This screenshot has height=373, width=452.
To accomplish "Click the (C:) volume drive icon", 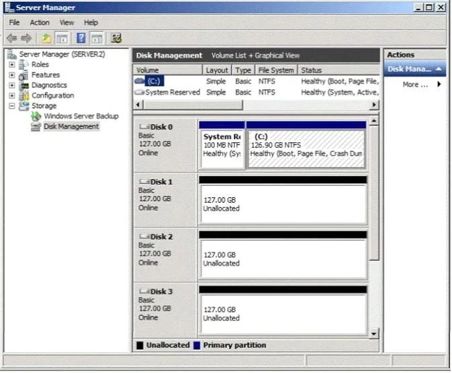I will 140,81.
